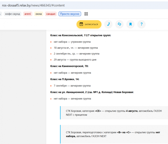
Task: Open the tab groups grid icon
Action: (x=86, y=14)
